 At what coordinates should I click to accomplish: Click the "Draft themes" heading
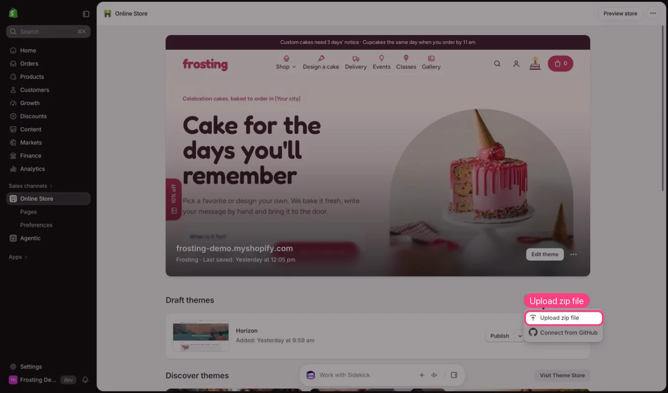[x=190, y=300]
